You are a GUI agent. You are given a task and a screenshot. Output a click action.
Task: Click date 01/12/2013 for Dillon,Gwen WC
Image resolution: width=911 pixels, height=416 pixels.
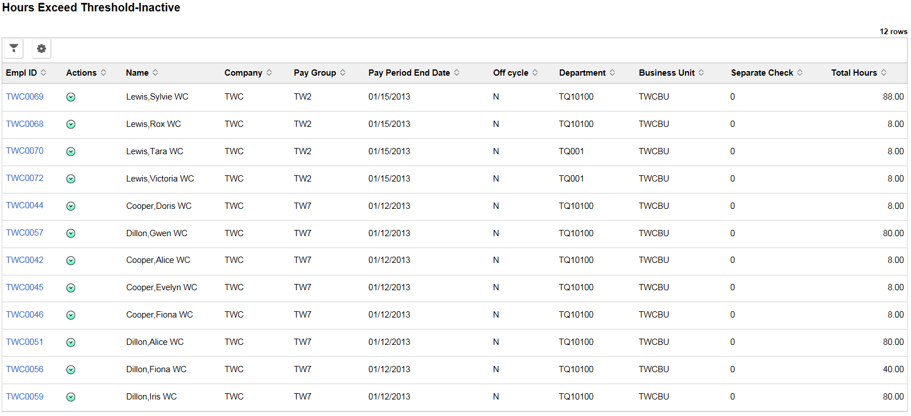tap(389, 233)
